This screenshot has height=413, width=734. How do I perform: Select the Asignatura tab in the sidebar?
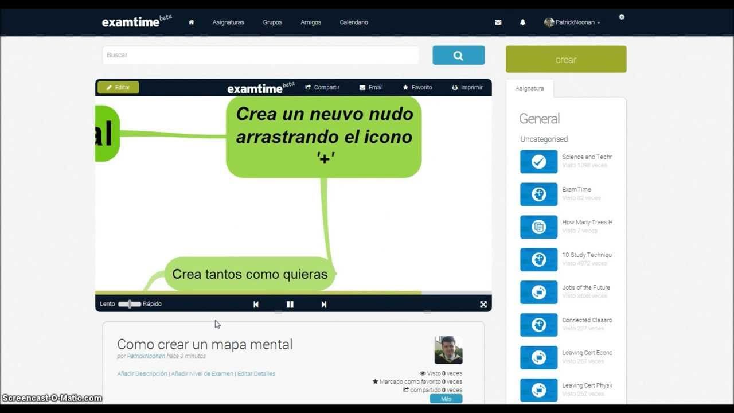pyautogui.click(x=529, y=88)
